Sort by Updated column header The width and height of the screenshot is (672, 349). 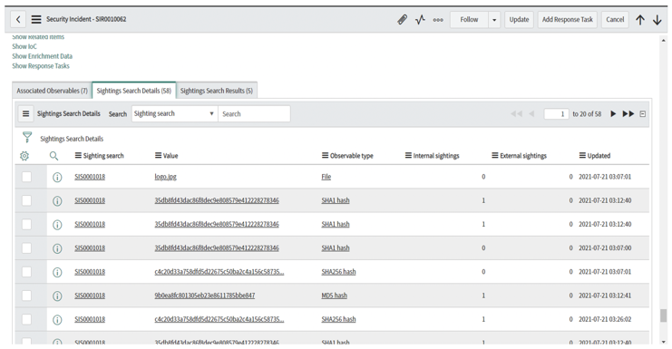tap(599, 155)
